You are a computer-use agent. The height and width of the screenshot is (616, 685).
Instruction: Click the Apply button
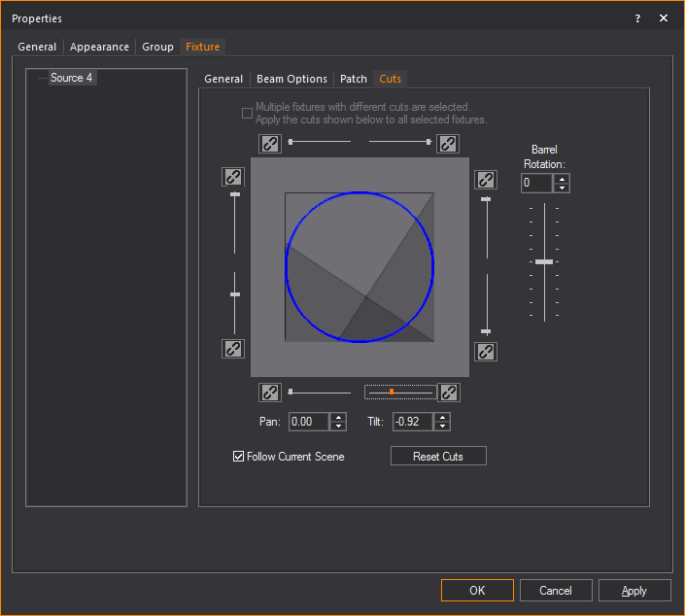[x=634, y=591]
